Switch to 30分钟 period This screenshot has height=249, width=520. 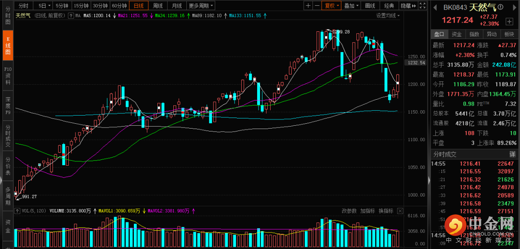(100, 6)
